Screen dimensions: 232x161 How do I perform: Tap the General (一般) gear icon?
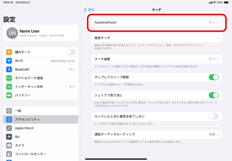[x=9, y=111]
